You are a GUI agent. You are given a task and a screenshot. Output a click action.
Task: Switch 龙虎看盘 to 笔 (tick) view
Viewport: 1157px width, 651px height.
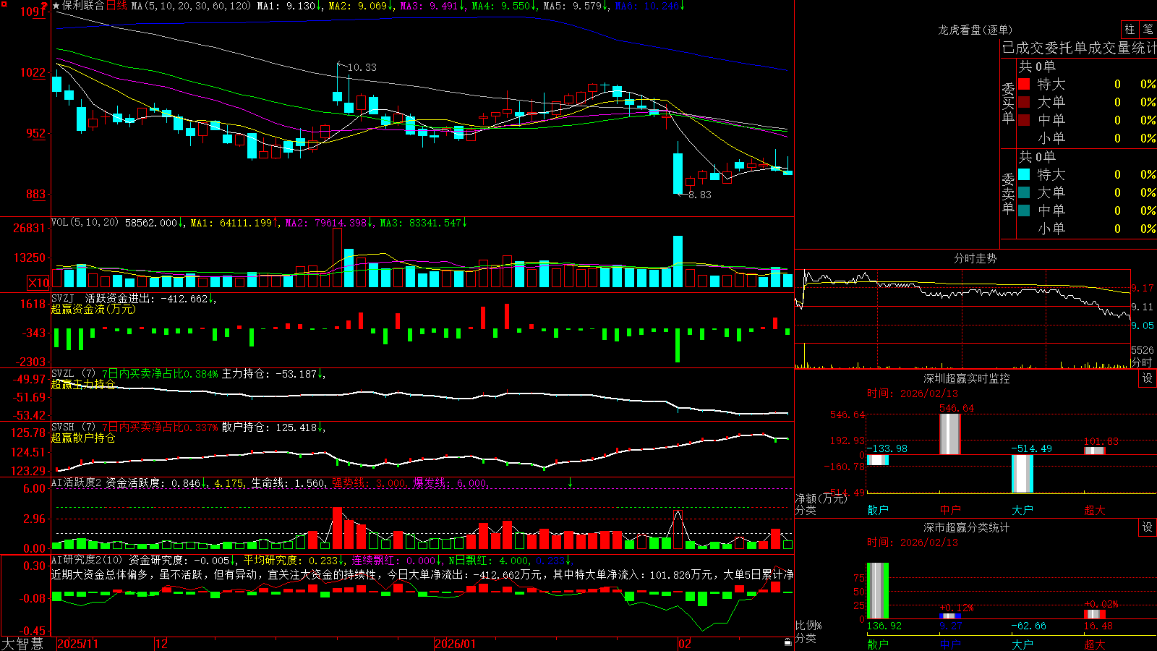point(1148,29)
